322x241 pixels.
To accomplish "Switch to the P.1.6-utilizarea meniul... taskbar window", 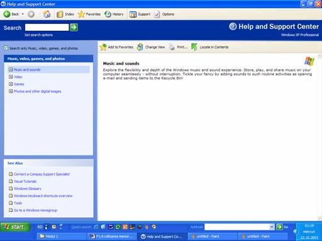I will pos(112,237).
